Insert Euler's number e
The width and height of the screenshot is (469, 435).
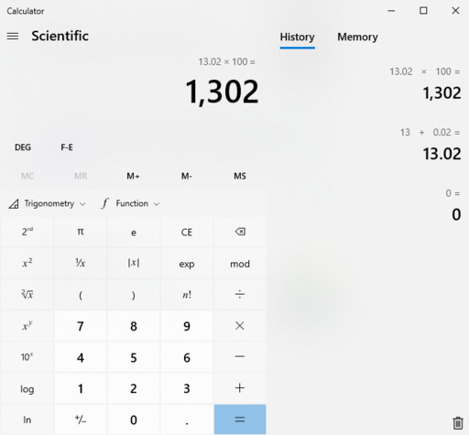click(134, 232)
